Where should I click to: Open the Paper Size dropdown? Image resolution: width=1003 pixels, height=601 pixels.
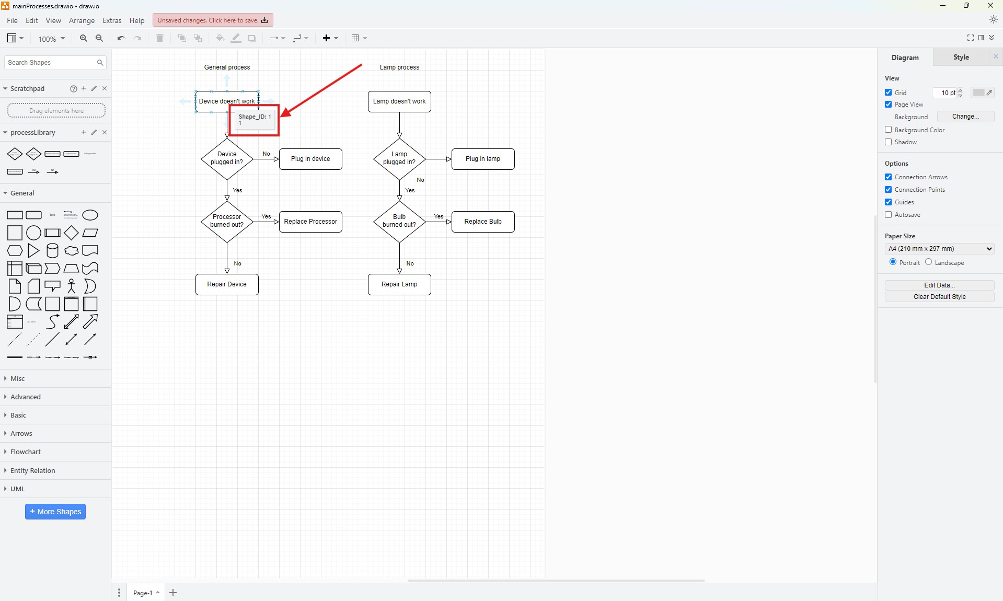click(x=939, y=249)
